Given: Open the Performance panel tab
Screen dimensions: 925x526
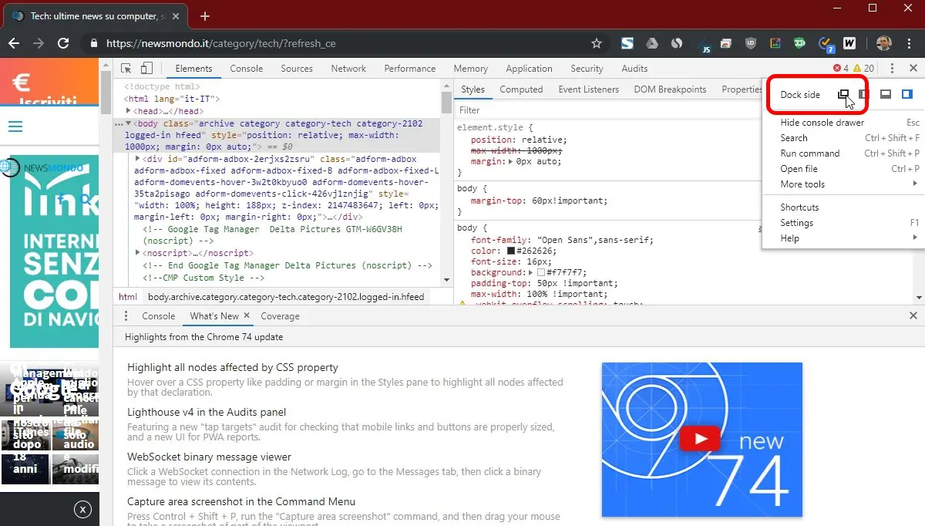Looking at the screenshot, I should pos(410,68).
